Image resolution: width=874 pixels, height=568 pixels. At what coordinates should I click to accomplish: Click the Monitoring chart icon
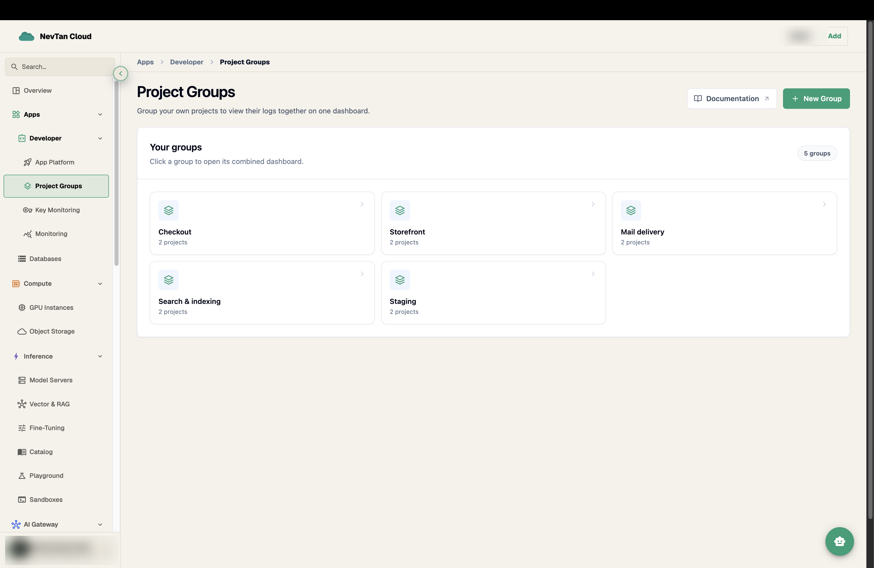28,234
